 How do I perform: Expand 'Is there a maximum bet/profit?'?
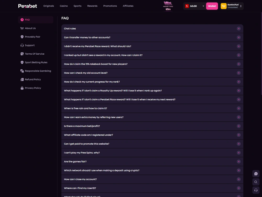click(x=152, y=126)
